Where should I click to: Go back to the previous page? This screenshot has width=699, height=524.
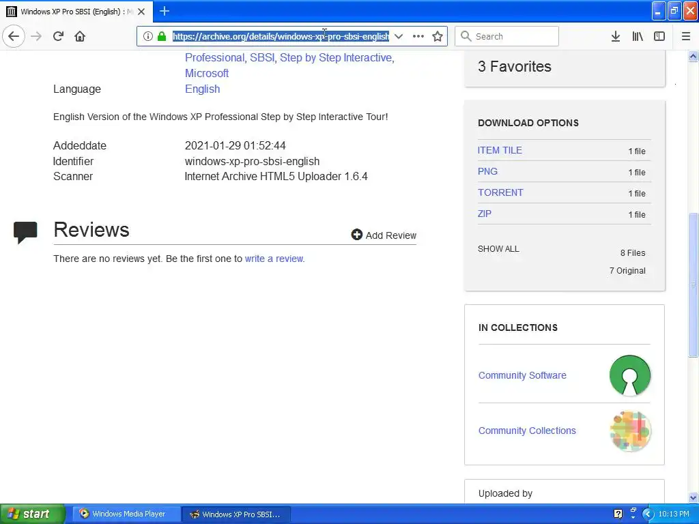click(14, 36)
